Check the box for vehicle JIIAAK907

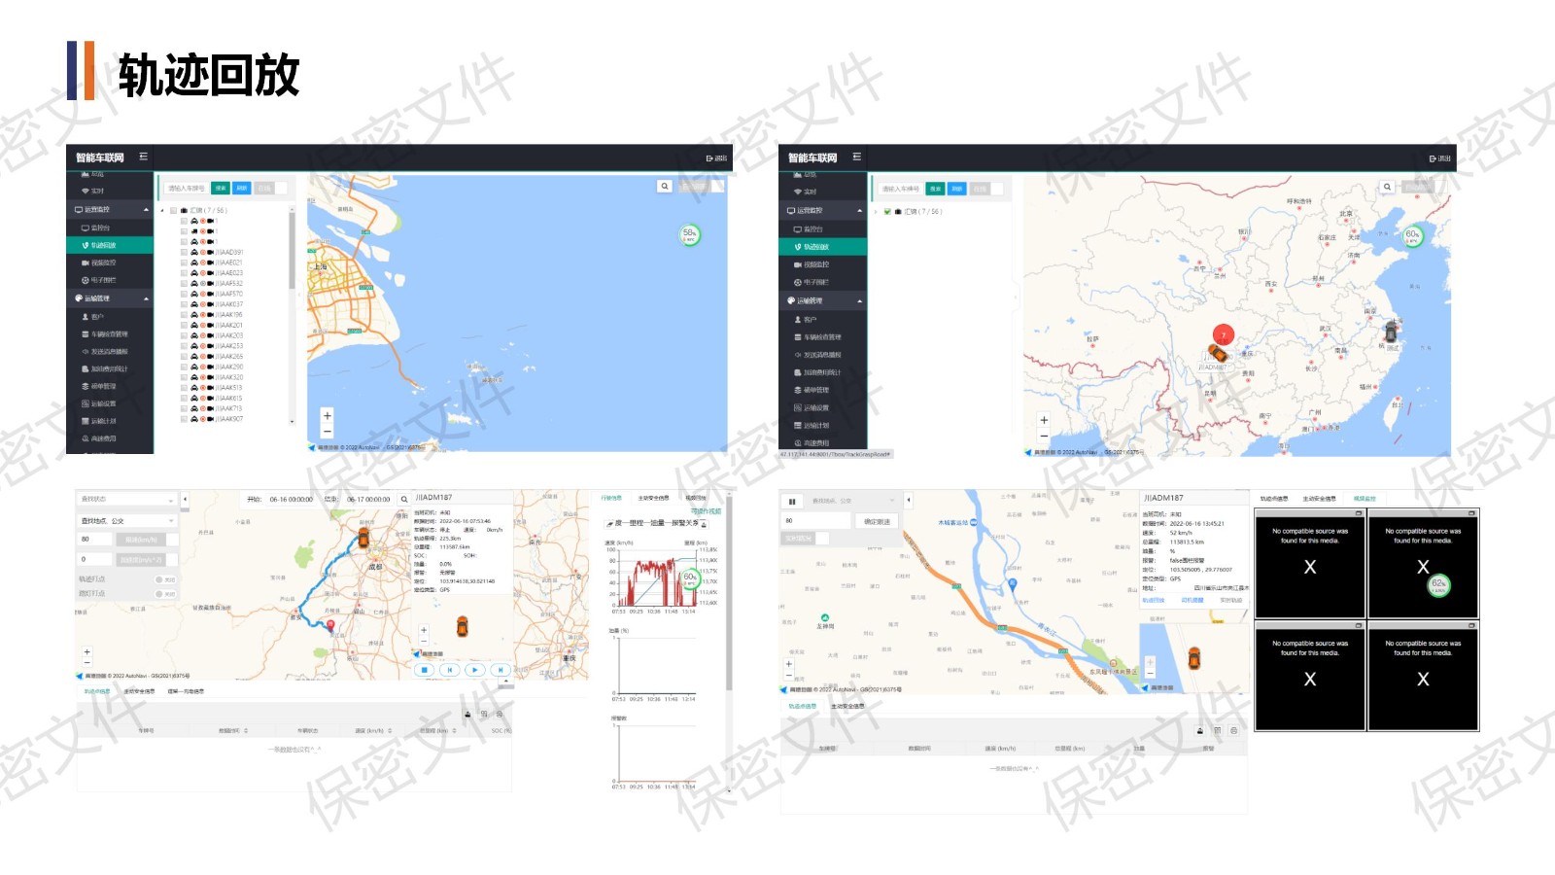pyautogui.click(x=184, y=419)
